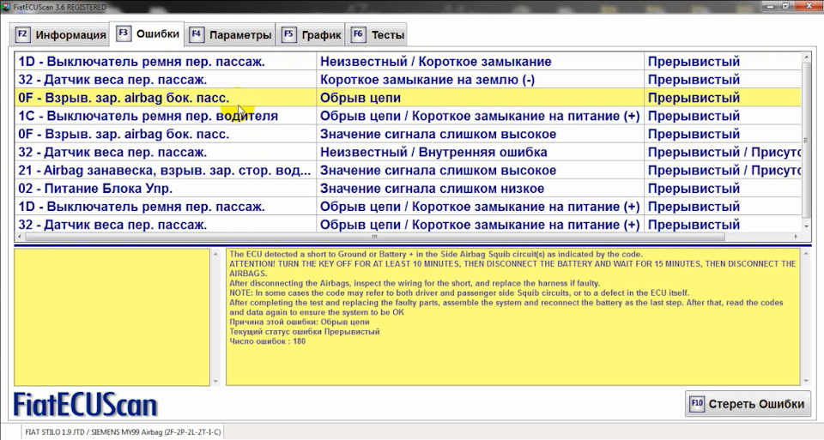Screen dimensions: 824x440
Task: Click the F5 key icon
Action: point(288,34)
